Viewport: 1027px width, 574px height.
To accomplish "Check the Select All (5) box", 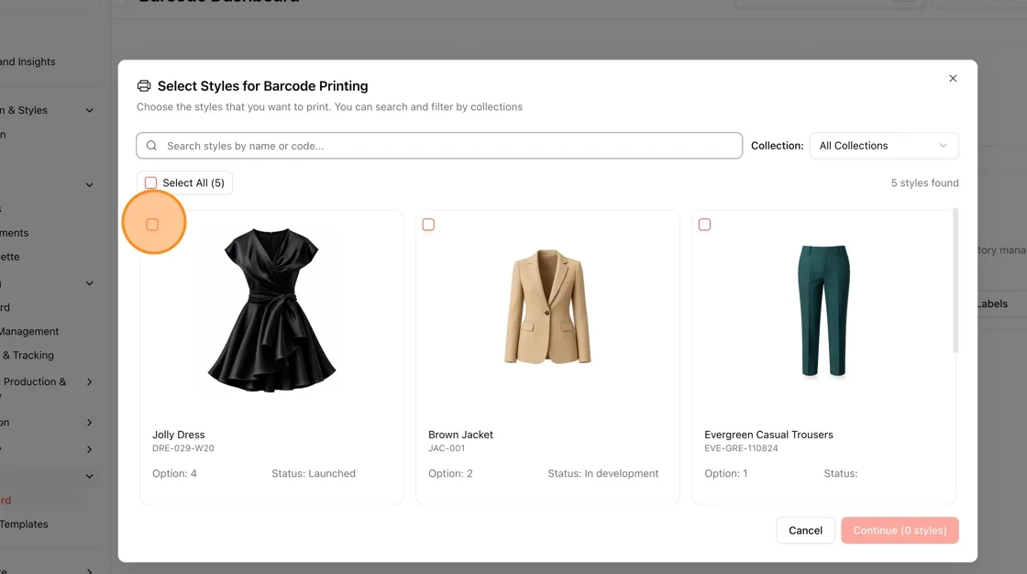I will pyautogui.click(x=150, y=182).
